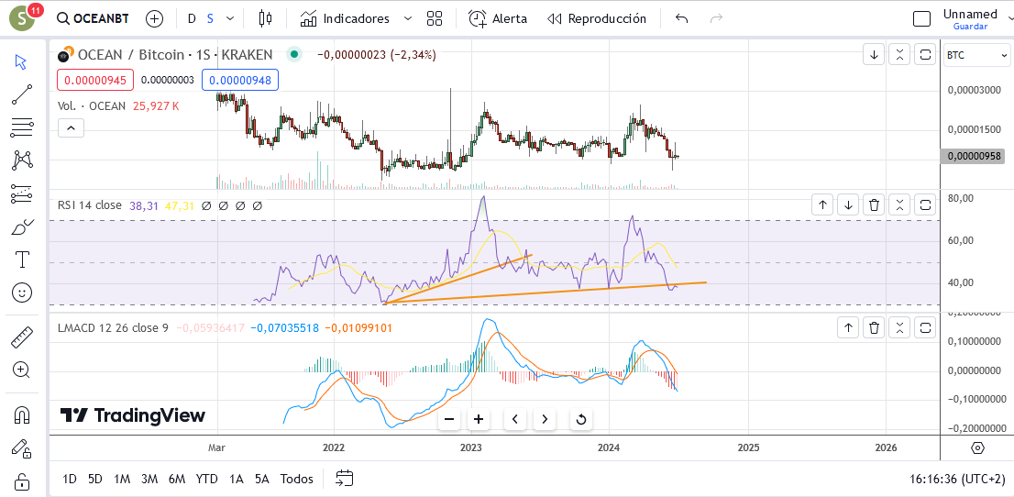Image resolution: width=1014 pixels, height=497 pixels.
Task: Select the S weekly interval
Action: point(210,18)
